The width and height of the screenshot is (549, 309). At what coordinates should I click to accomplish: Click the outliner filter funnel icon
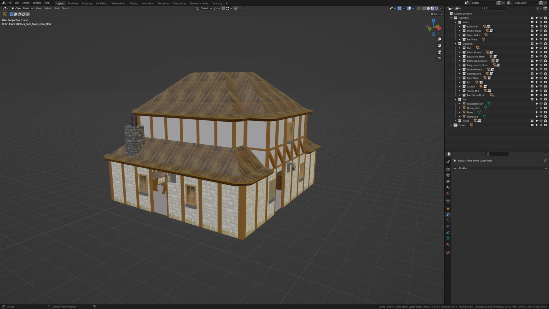pyautogui.click(x=537, y=8)
